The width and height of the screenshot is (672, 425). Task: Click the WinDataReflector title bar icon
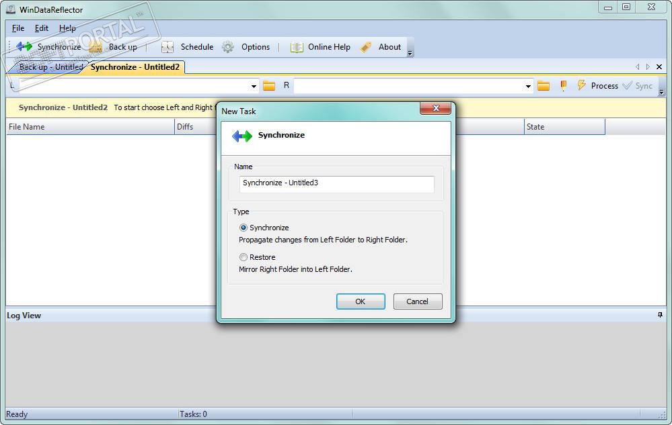click(x=11, y=9)
